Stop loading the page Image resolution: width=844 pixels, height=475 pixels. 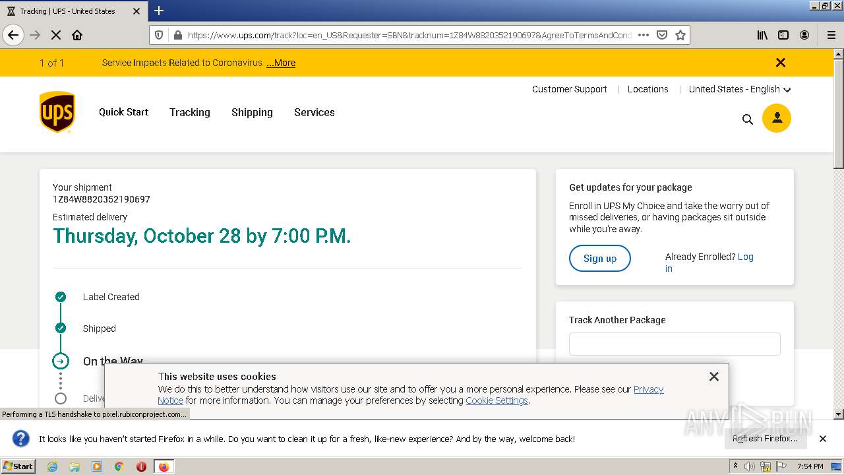[56, 35]
